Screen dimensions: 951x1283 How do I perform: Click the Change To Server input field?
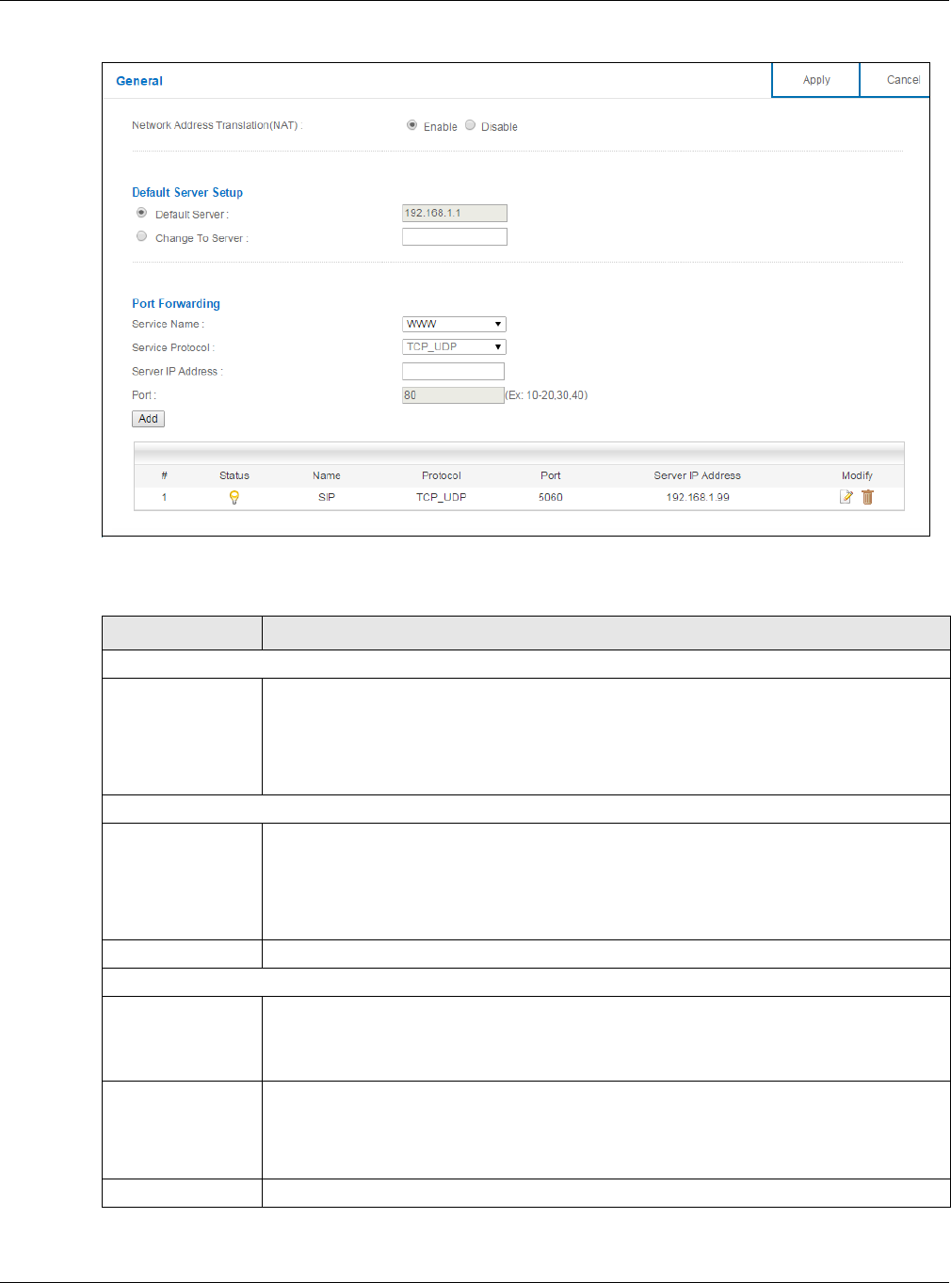455,237
